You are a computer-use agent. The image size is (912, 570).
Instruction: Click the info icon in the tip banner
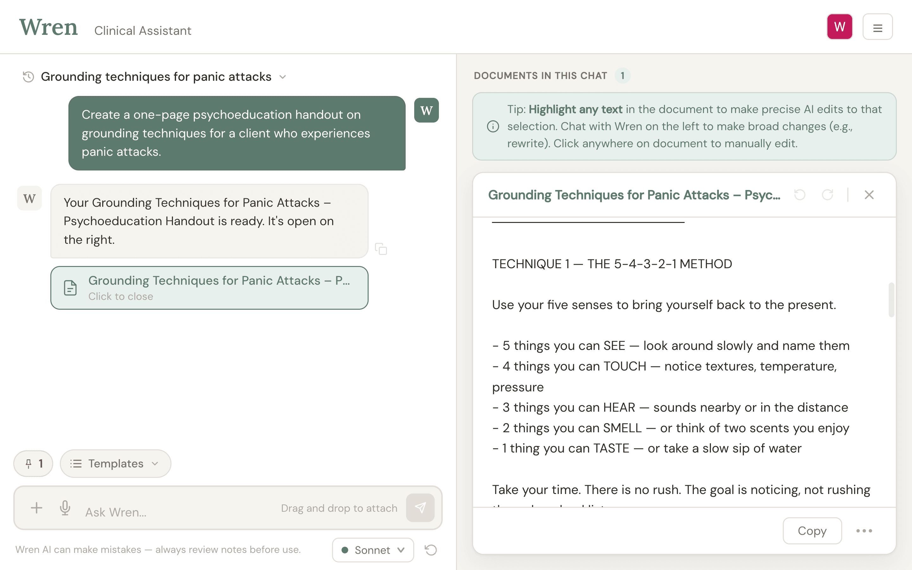493,126
